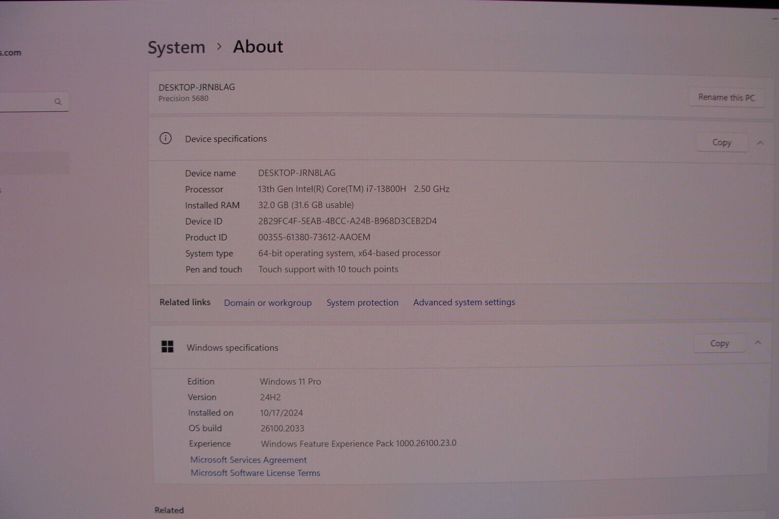Screen dimensions: 779x519
Task: Click the Rename this PC button
Action: pos(726,97)
